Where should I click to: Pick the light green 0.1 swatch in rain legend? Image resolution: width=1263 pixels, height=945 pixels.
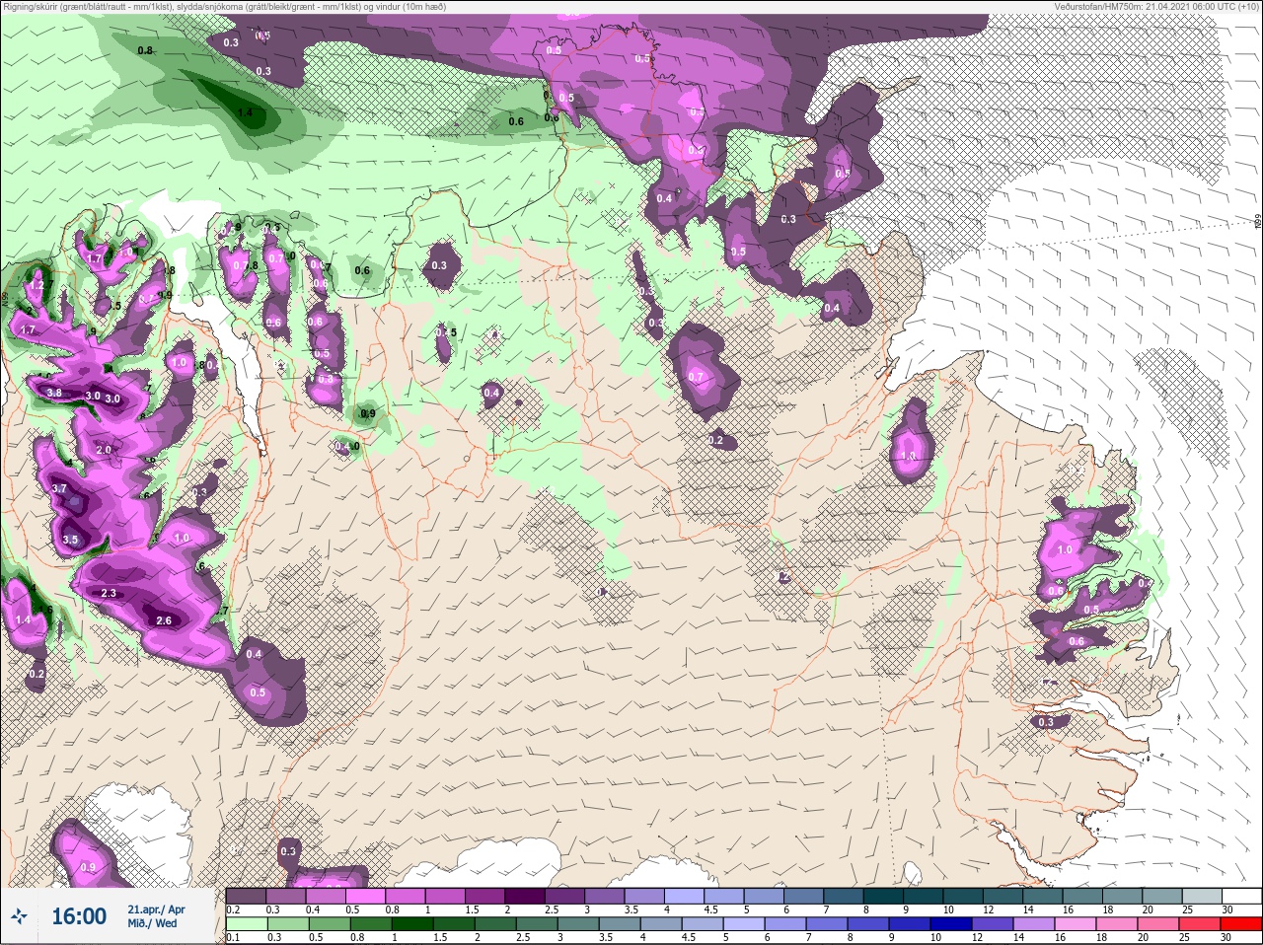pos(245,924)
